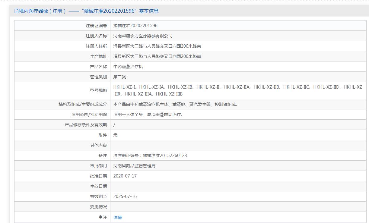Click the 注册人住所 address value
The image size is (369, 223).
tap(157, 46)
